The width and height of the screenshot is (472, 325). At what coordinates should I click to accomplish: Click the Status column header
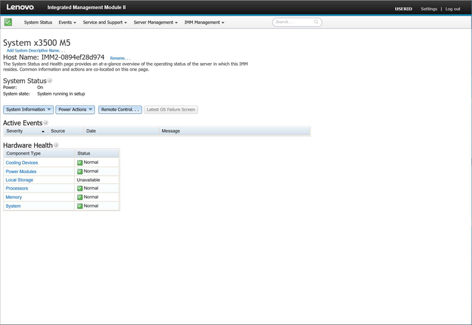(x=97, y=153)
